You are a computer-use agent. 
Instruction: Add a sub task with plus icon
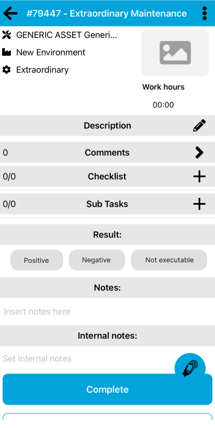[199, 204]
